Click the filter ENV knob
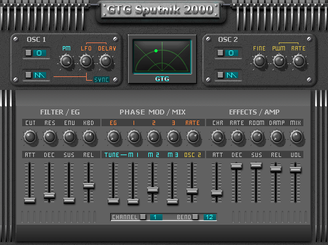 [70, 137]
